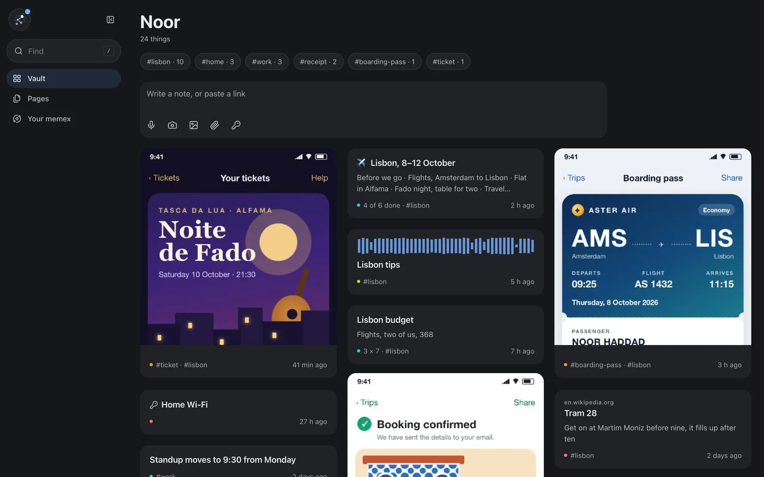This screenshot has height=477, width=764.
Task: Click the Your memex icon
Action: click(17, 119)
